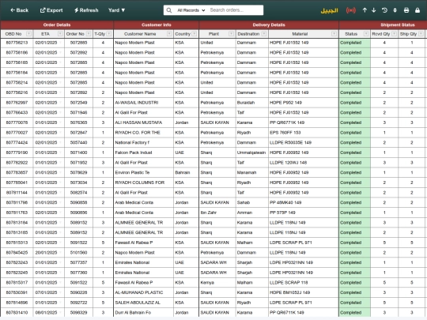The height and width of the screenshot is (320, 427).
Task: Click the down arrow icon in toolbar
Action: tap(373, 10)
